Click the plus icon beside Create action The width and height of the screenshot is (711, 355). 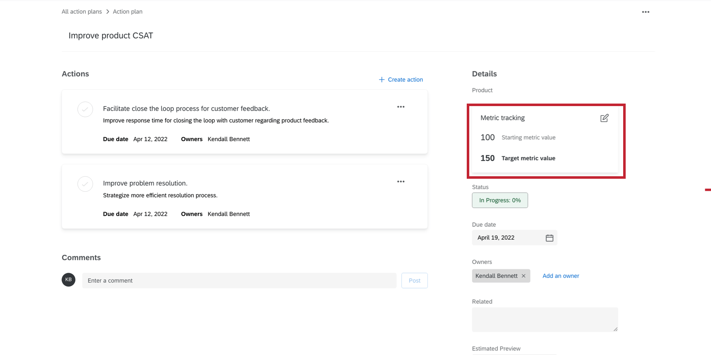[381, 80]
